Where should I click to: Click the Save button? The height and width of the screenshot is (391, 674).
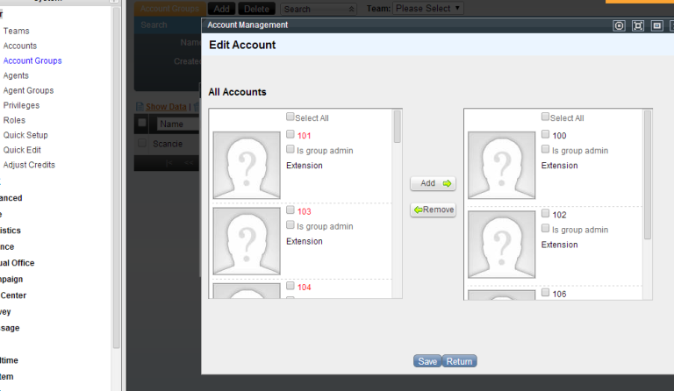pyautogui.click(x=427, y=361)
